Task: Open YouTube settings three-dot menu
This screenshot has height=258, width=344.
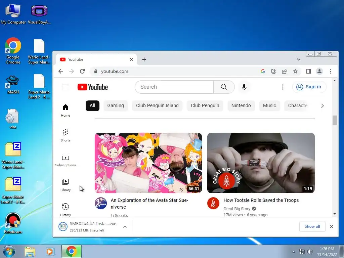Action: [283, 87]
